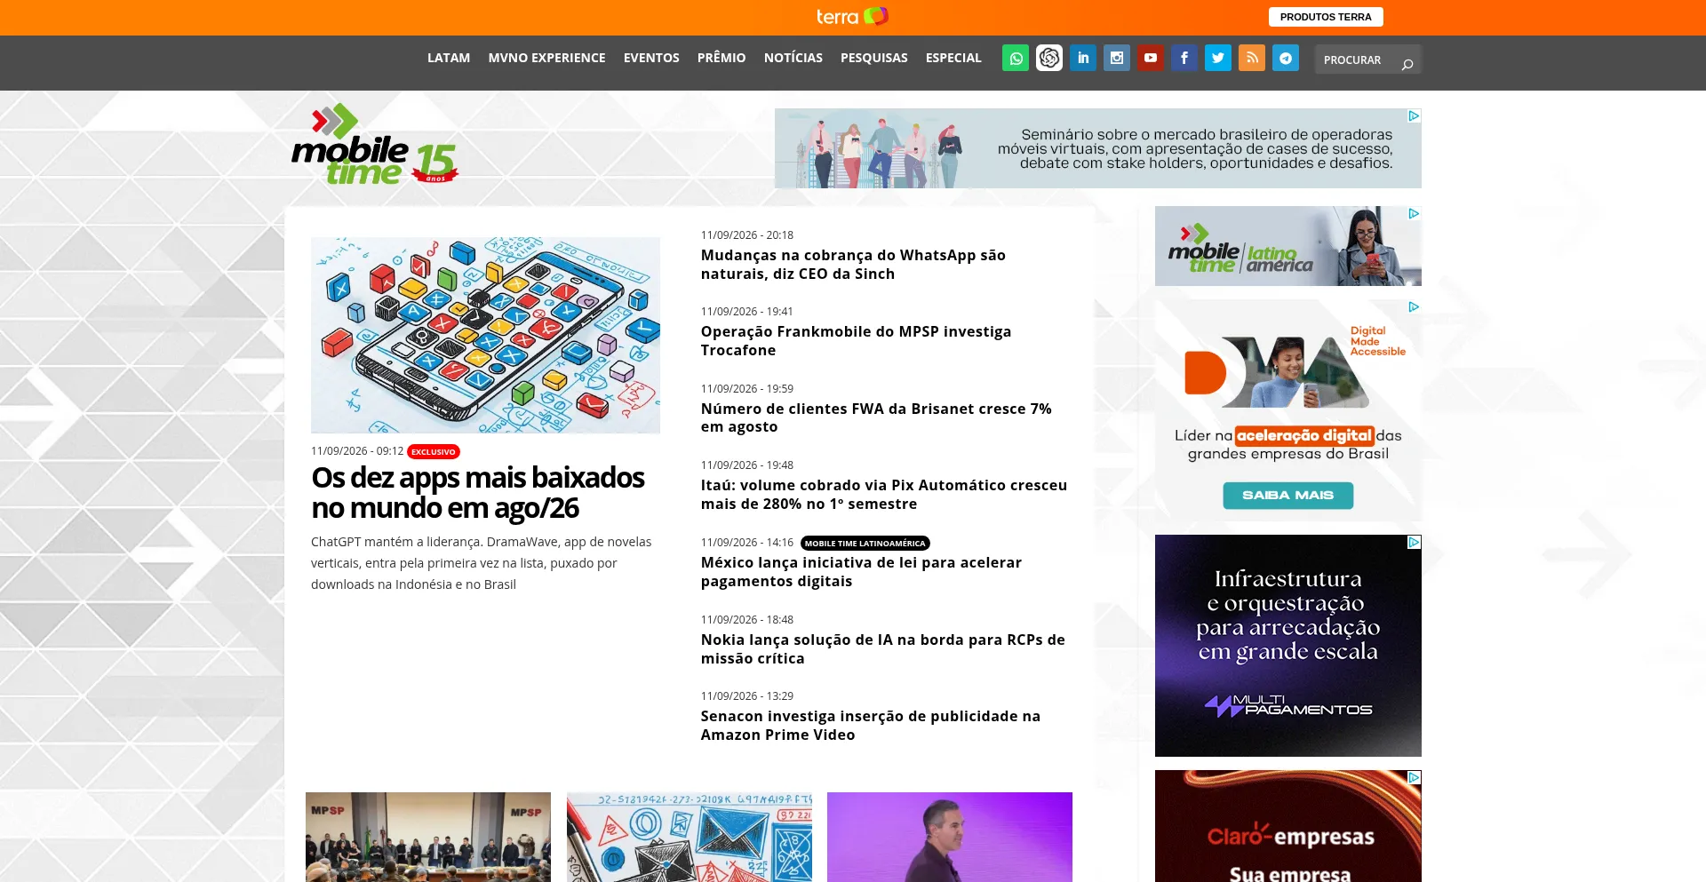Click the EXCLUSIVO red tag
The height and width of the screenshot is (882, 1706).
(x=434, y=451)
